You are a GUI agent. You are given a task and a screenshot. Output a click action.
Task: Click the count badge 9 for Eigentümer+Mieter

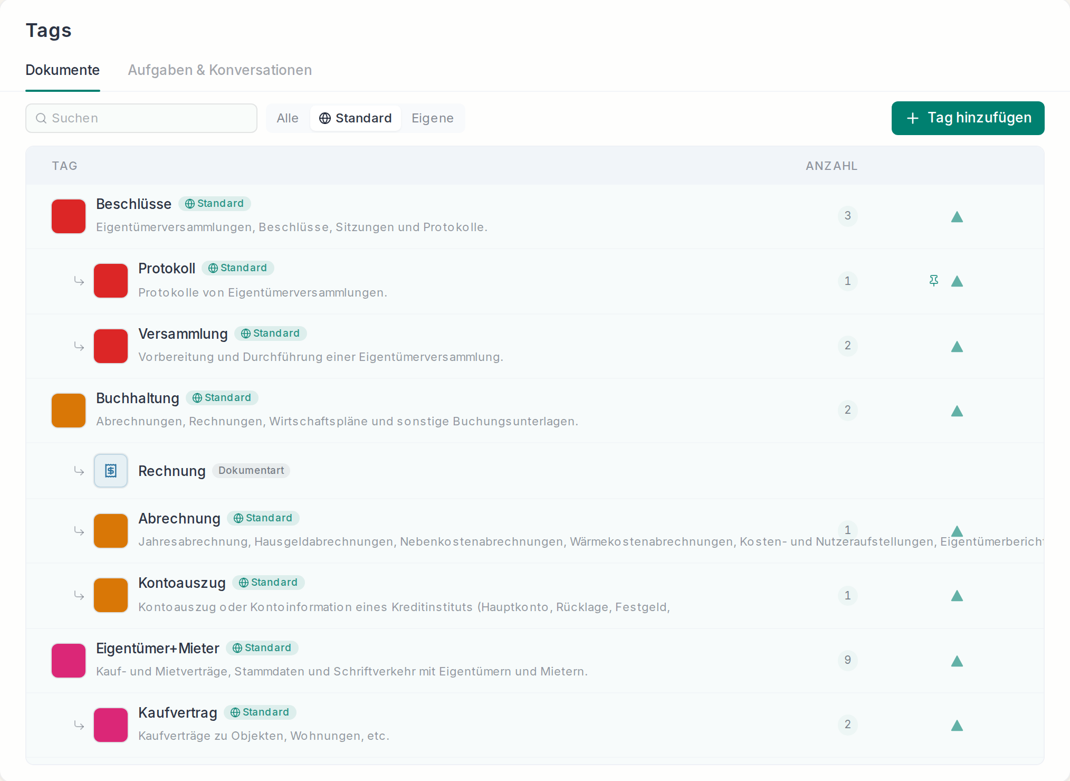point(848,660)
